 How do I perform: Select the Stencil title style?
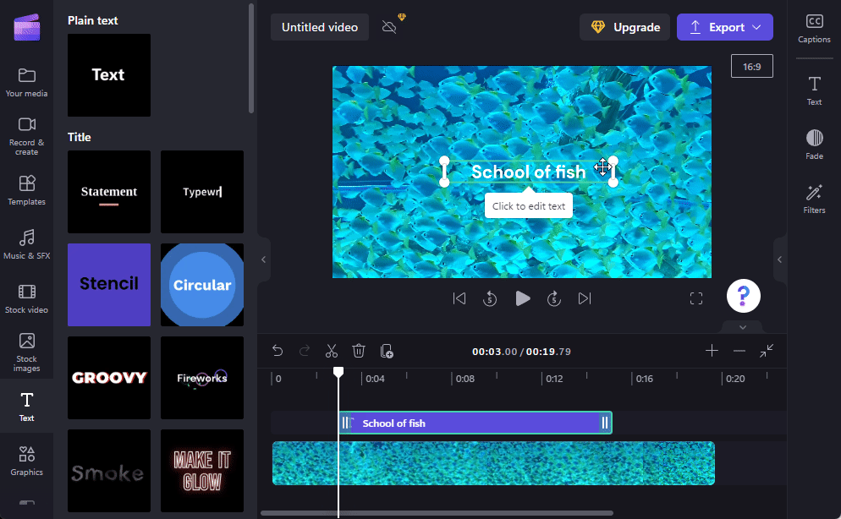pos(109,285)
